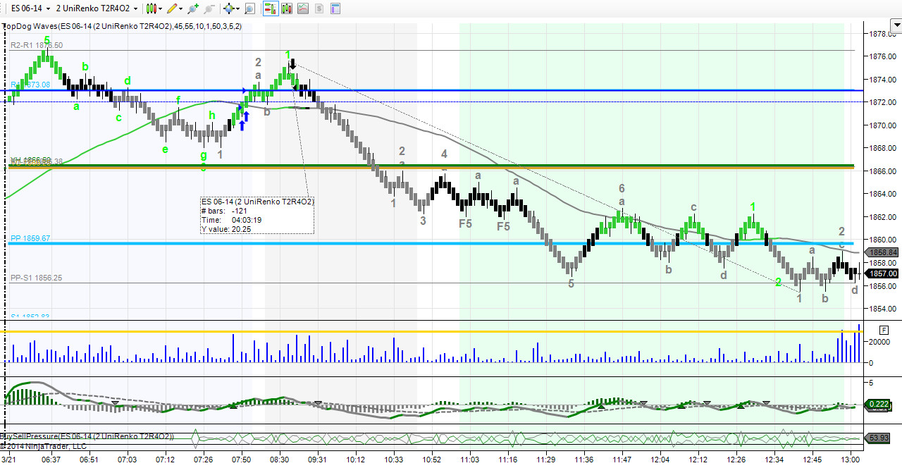Viewport: 902px width, 468px height.
Task: Toggle the Chart Trader icon
Action: 270,9
